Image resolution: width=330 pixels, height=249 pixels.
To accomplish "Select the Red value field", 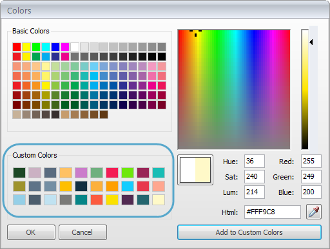I will tap(311, 161).
